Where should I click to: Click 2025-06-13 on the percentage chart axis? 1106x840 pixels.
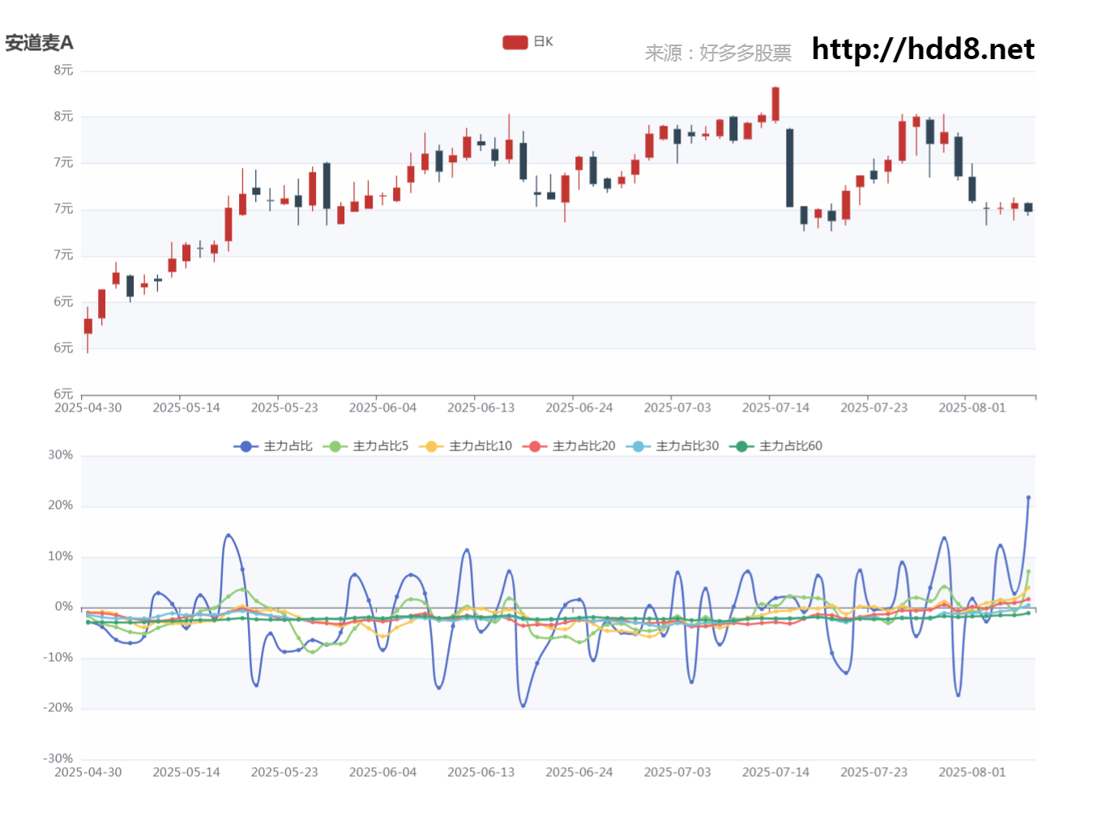[481, 772]
